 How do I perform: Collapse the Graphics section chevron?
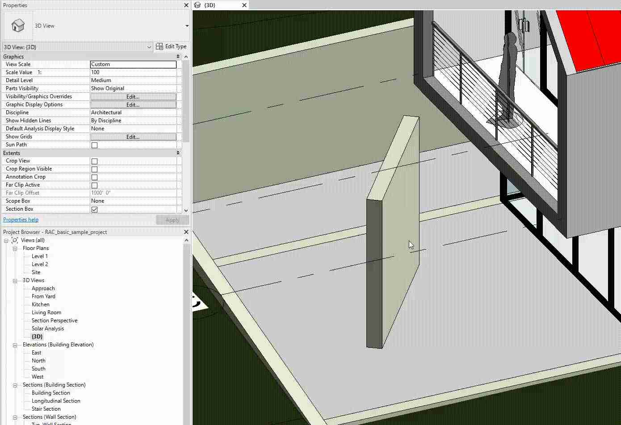177,56
